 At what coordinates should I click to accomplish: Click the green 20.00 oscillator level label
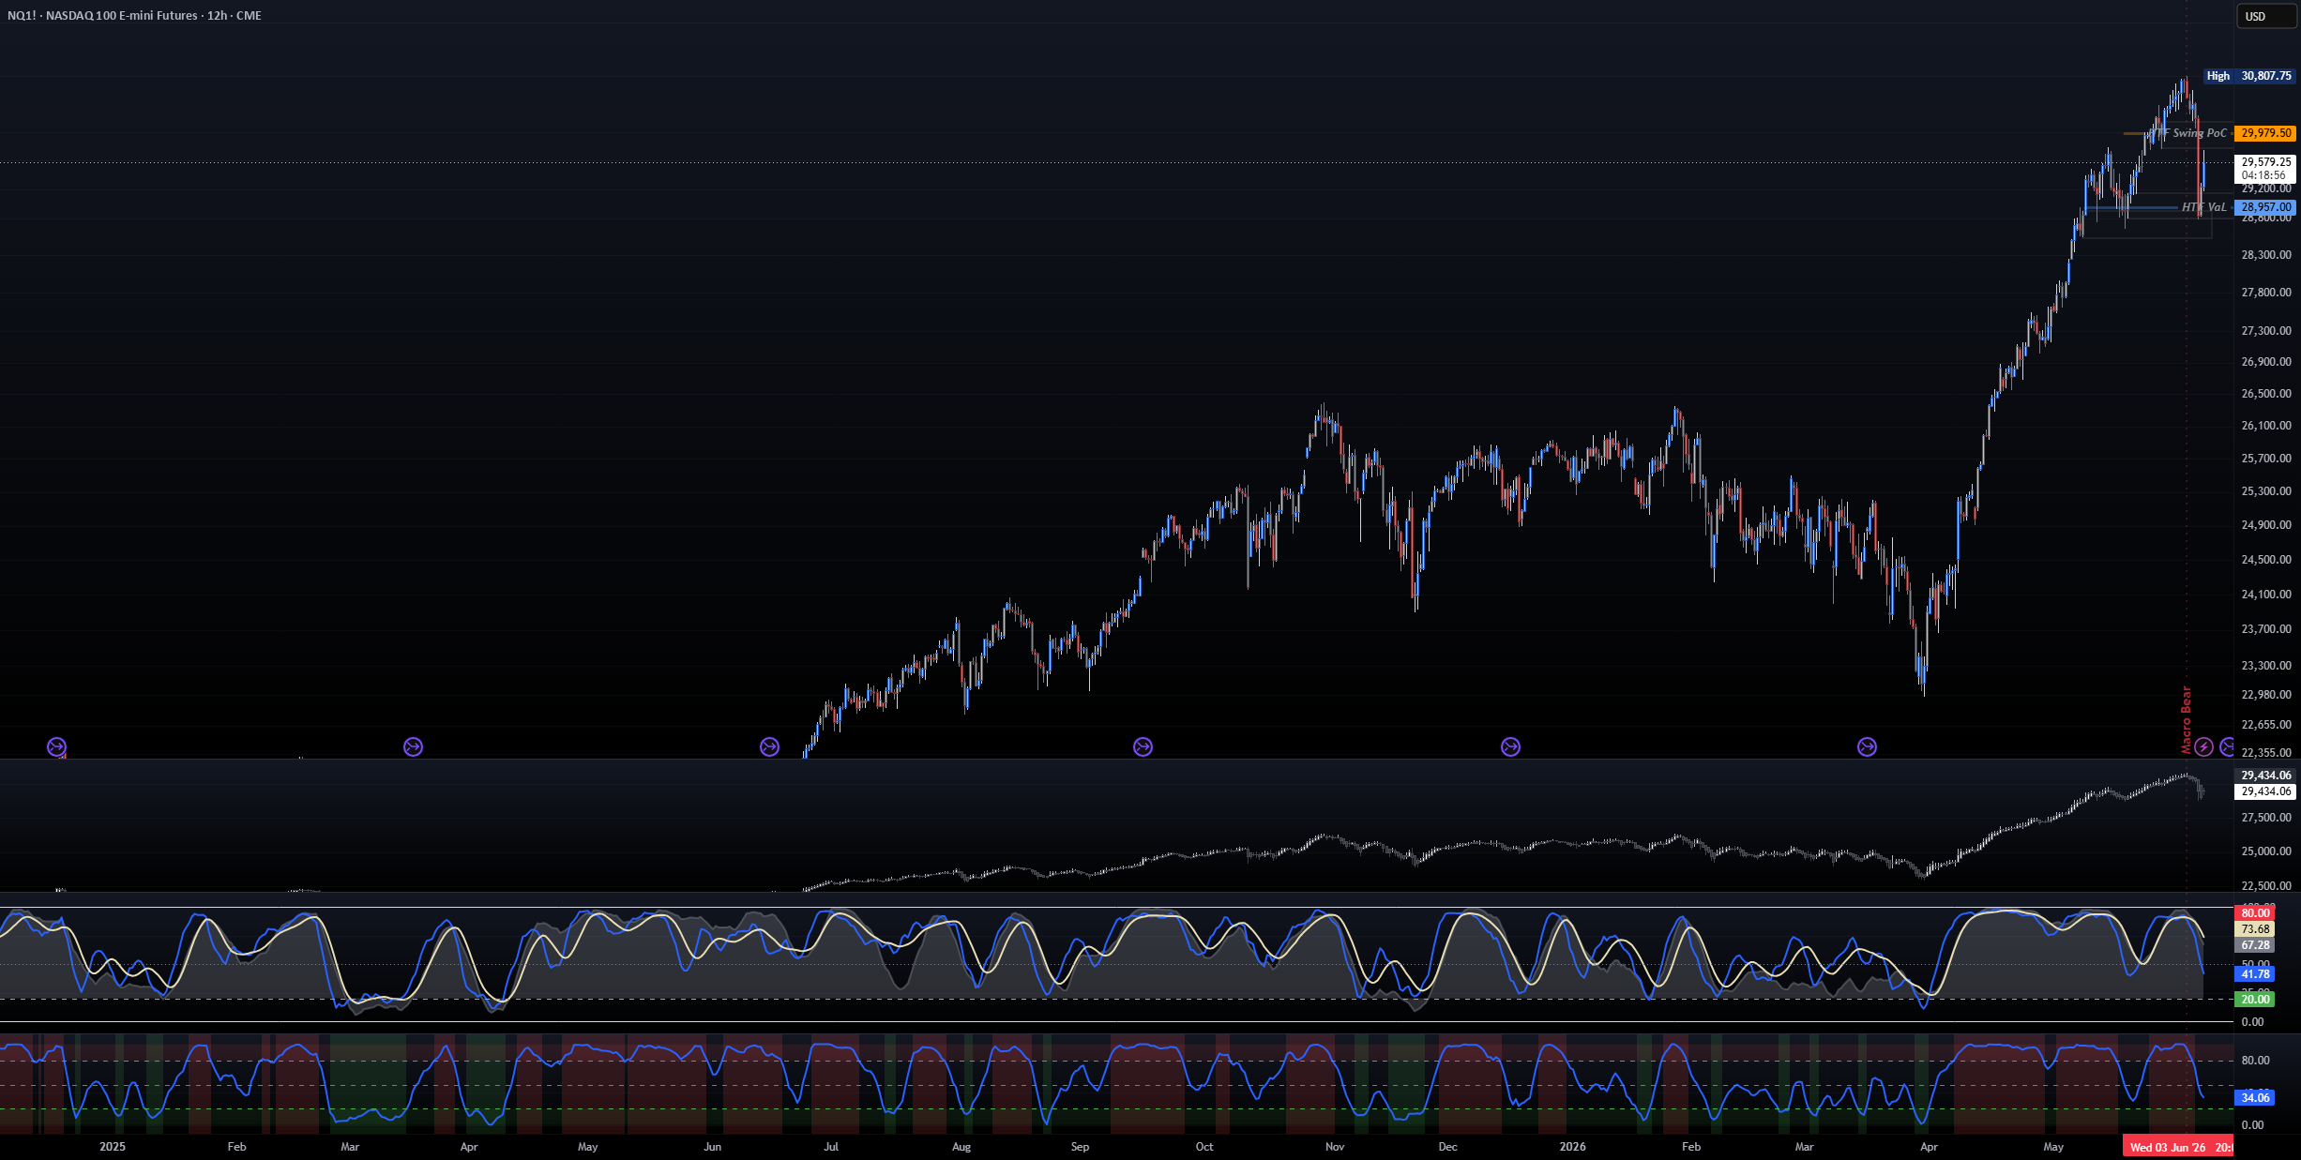[2255, 999]
